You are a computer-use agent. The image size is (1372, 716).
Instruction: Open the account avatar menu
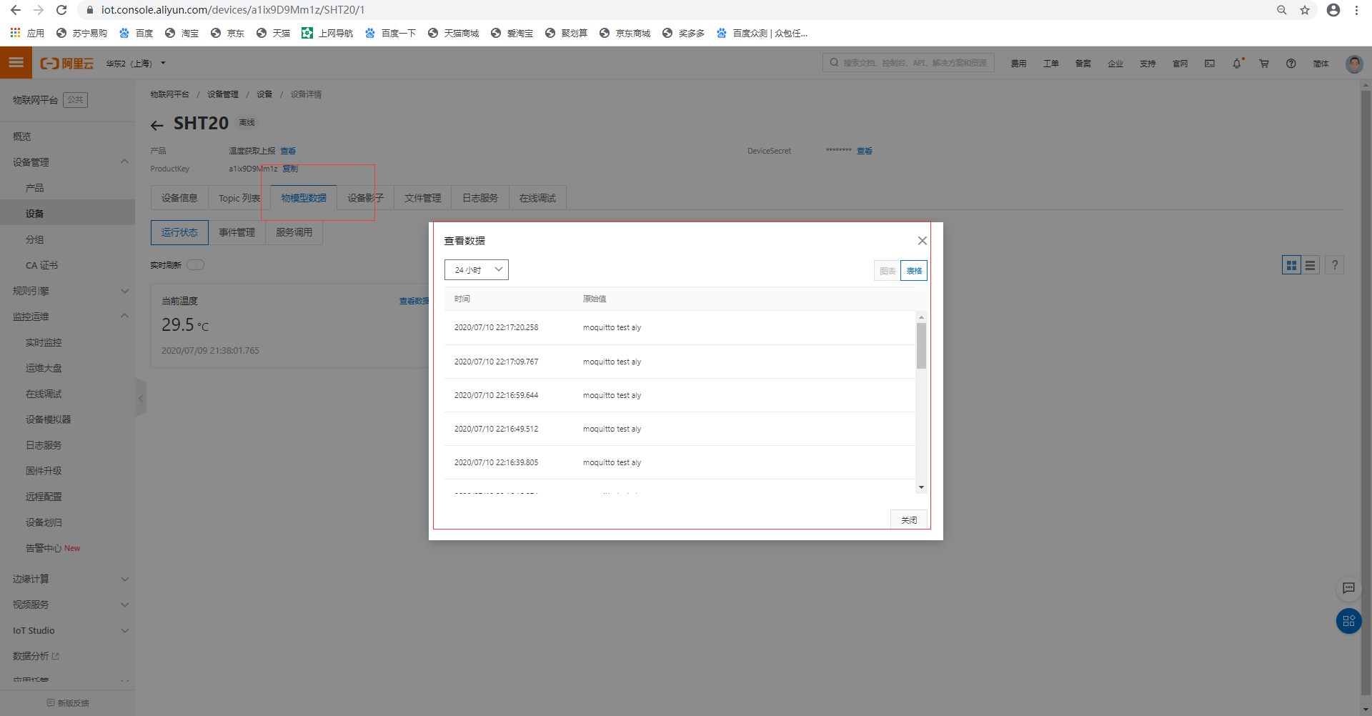pos(1354,64)
